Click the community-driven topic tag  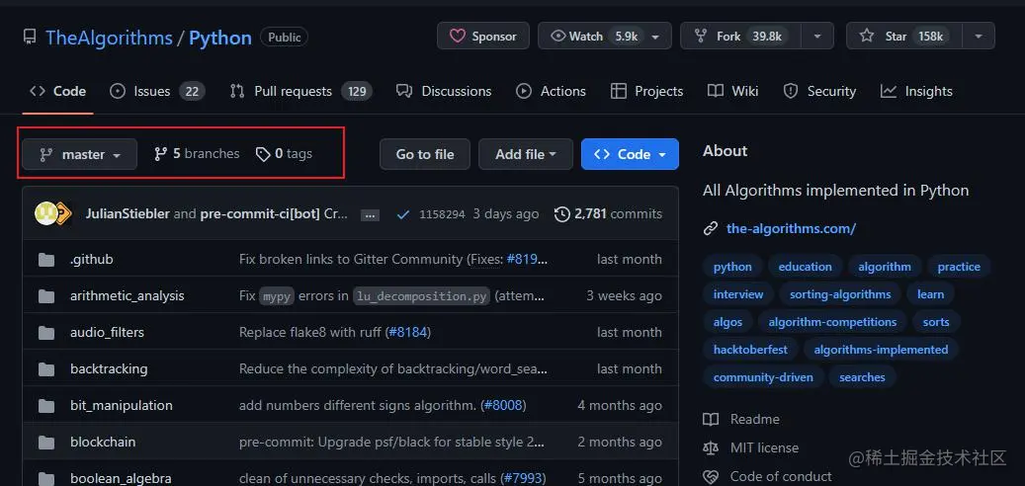[x=763, y=377]
